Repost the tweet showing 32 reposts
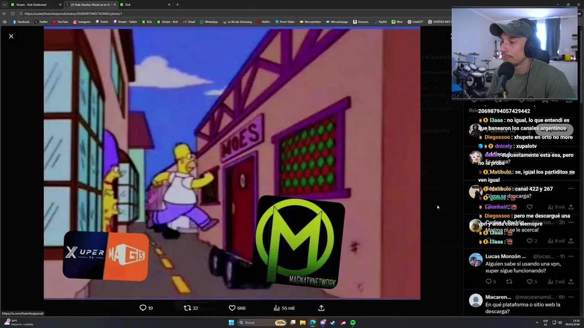Screen dimensions: 584x328 pos(191,308)
